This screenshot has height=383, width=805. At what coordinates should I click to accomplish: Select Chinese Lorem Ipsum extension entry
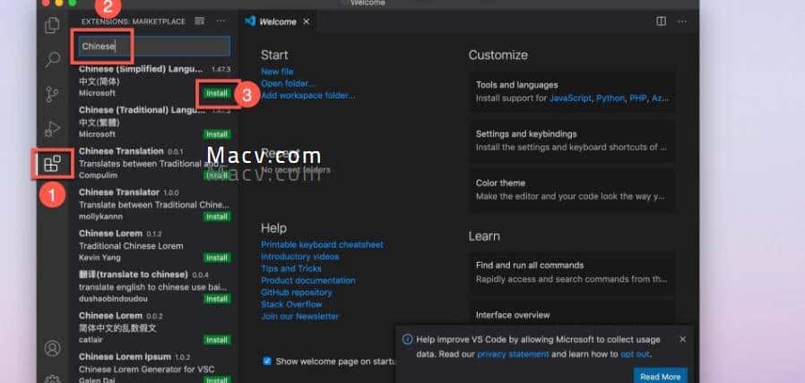(153, 368)
